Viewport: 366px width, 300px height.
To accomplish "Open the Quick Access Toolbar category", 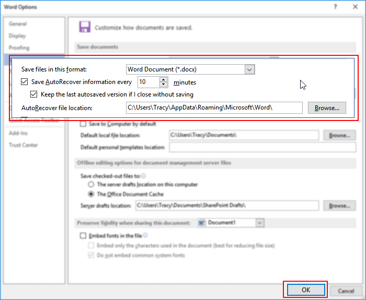I will 34,121.
